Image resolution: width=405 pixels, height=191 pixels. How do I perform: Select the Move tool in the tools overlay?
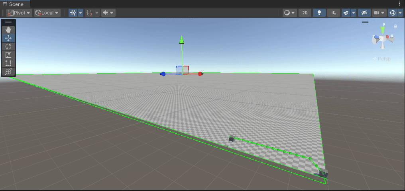(8, 38)
